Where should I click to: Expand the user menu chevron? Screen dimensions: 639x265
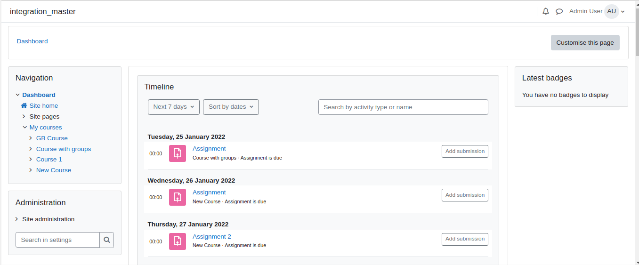coord(623,12)
